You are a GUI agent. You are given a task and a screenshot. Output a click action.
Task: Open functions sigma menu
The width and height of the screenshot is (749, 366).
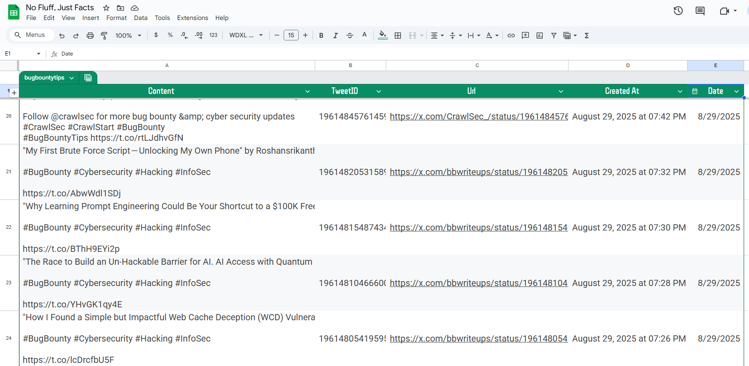click(587, 36)
